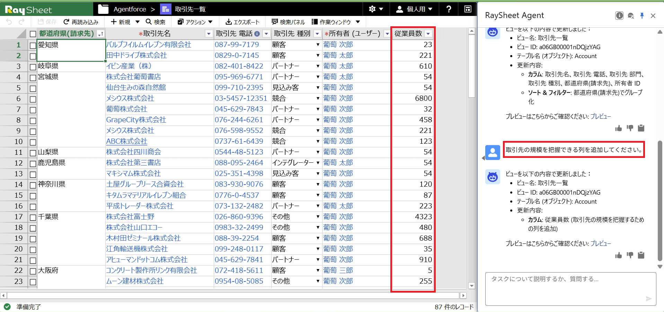
Task: Expand the 取引先名 column filter dropdown
Action: (209, 34)
